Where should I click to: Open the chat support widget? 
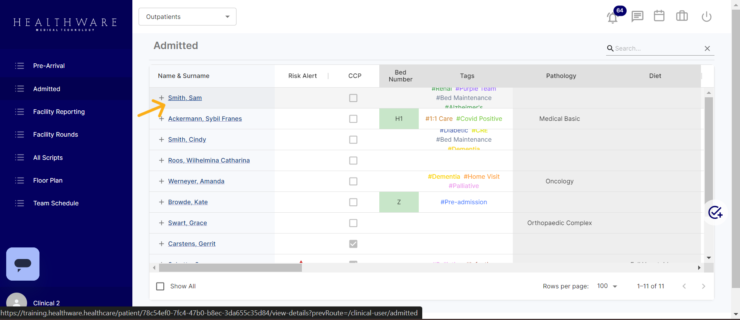click(x=23, y=264)
